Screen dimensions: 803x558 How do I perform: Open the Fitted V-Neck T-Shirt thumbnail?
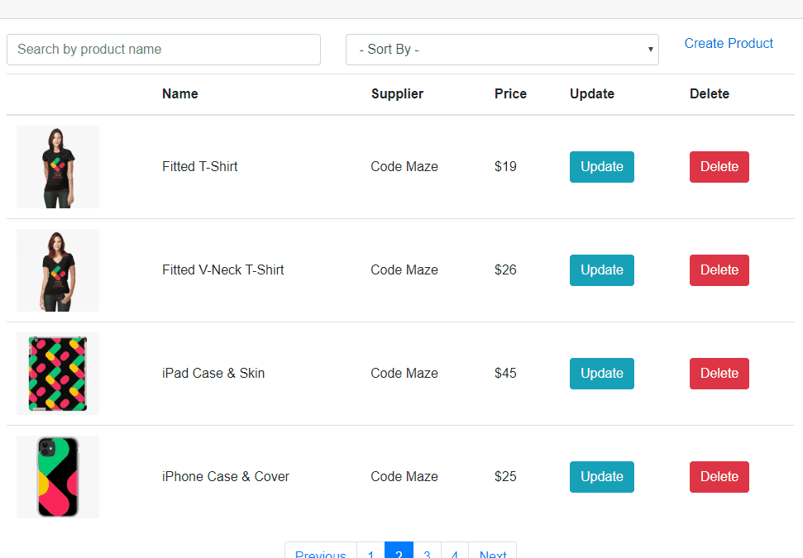(x=58, y=270)
